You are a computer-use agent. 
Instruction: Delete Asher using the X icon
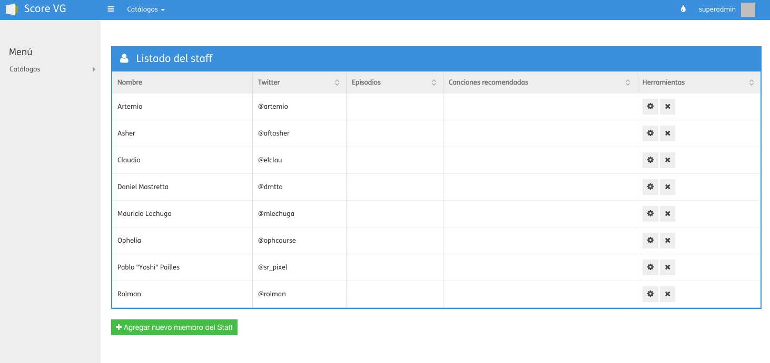coord(667,133)
